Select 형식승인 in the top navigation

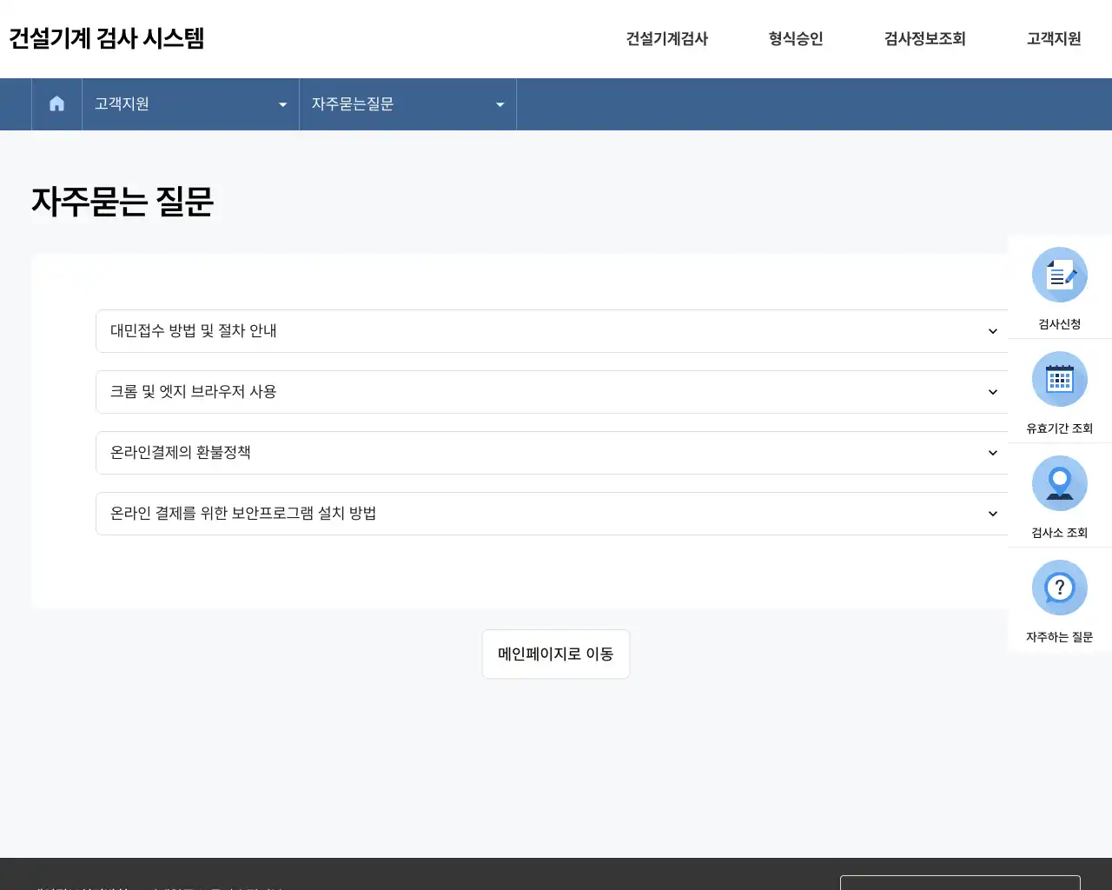pos(795,38)
